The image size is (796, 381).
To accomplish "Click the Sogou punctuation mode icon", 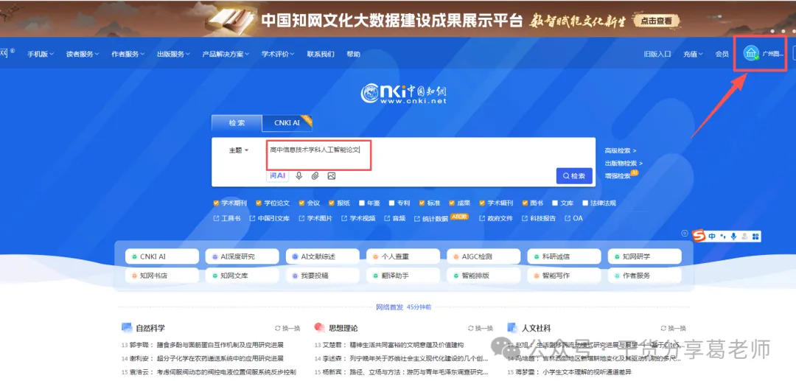I will [723, 237].
